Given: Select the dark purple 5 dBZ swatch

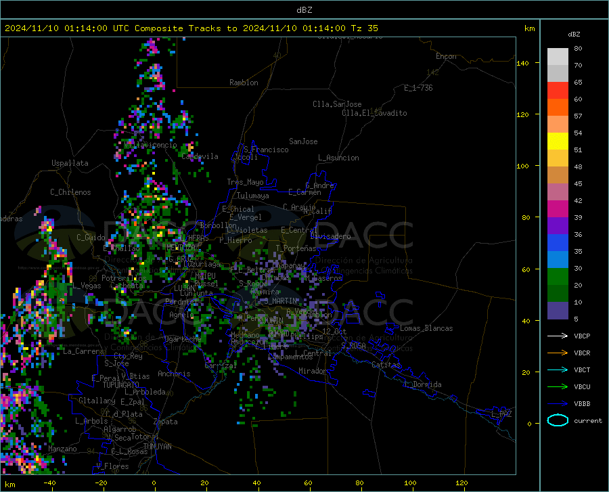Looking at the screenshot, I should (x=558, y=311).
